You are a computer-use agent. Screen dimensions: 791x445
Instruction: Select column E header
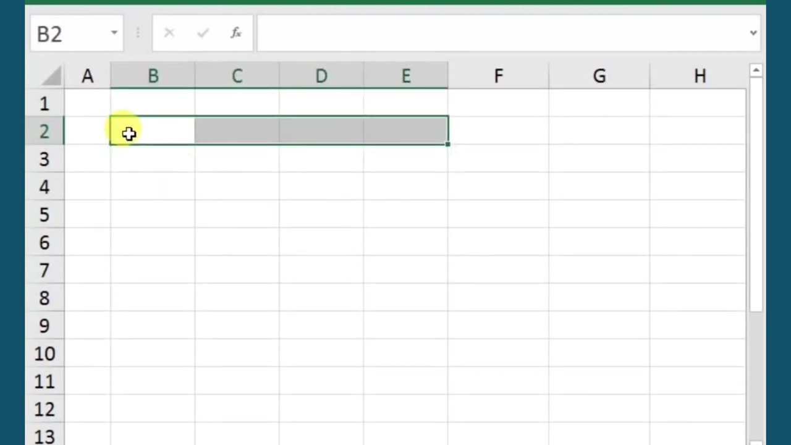tap(406, 76)
